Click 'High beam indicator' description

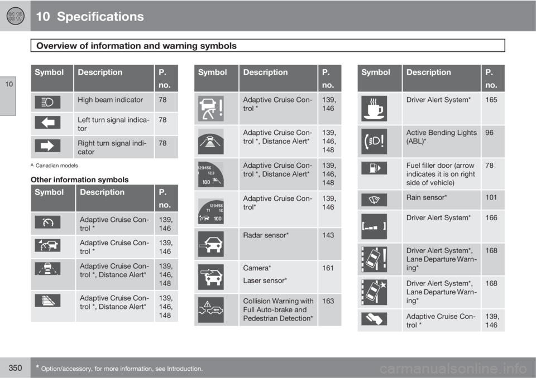(x=110, y=100)
